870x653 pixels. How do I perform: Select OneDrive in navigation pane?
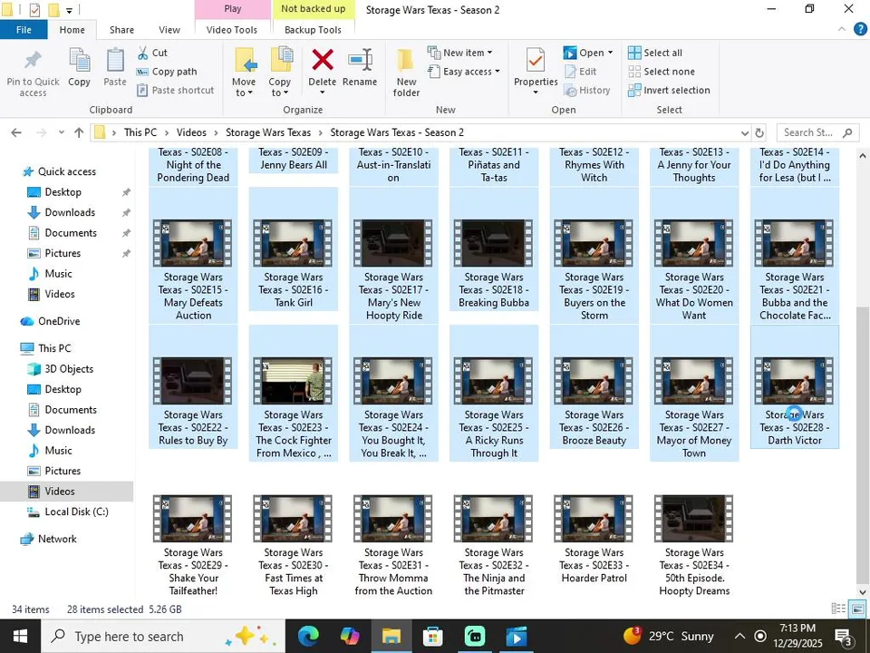[x=59, y=321]
